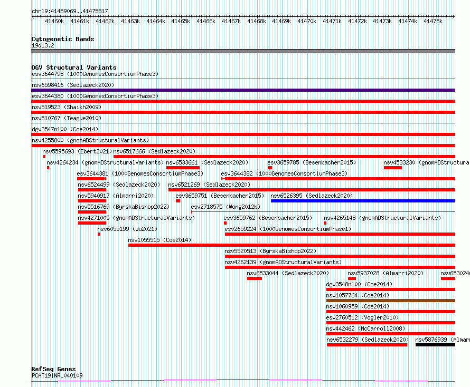This screenshot has width=470, height=387.
Task: Select the 19q13.2 band label
Action: point(43,45)
